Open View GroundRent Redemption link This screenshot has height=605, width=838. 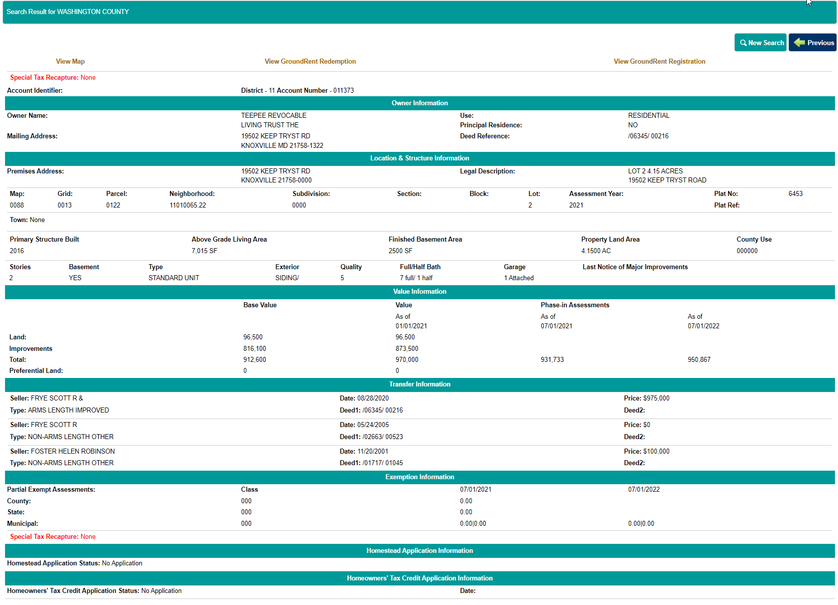tap(310, 62)
